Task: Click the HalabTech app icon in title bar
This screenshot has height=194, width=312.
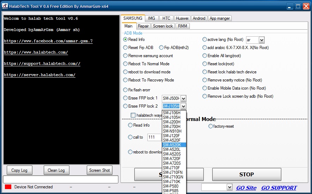Action: coord(5,6)
